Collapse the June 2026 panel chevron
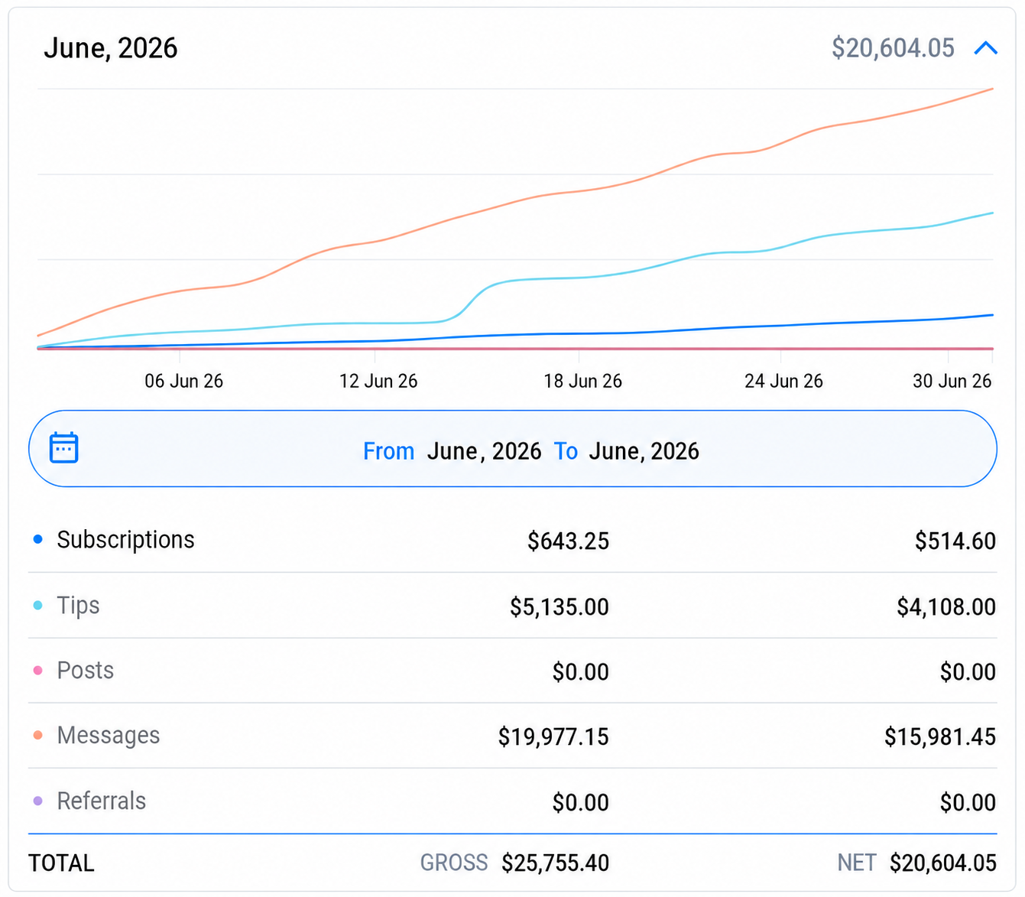The image size is (1025, 897). point(985,48)
